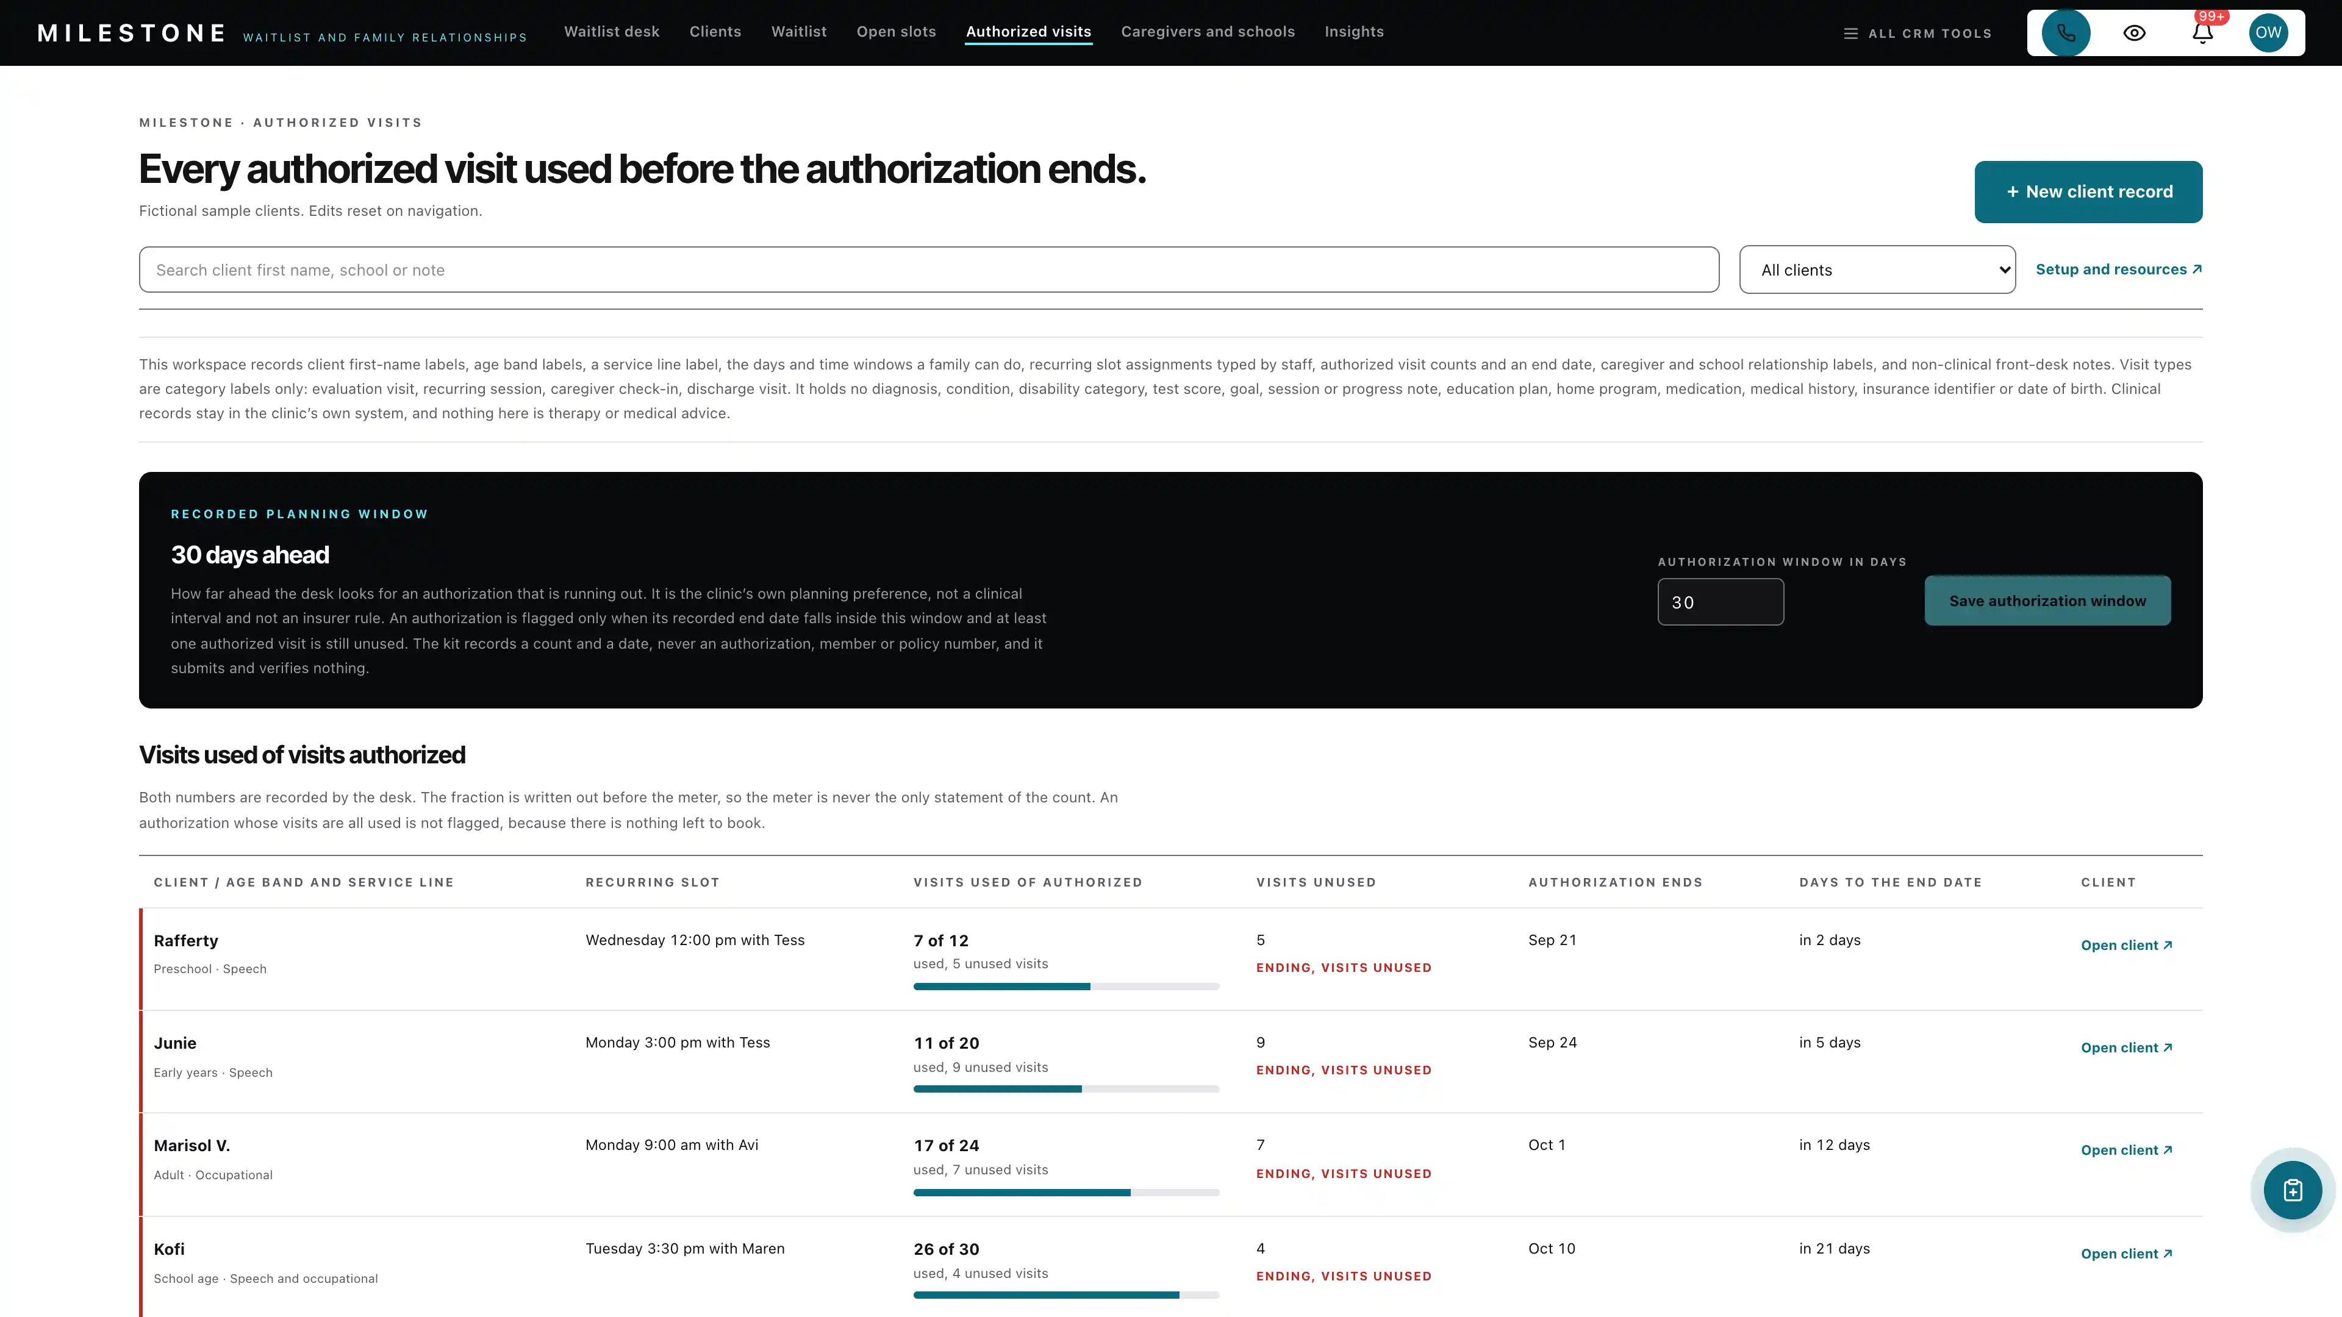Click the phone call icon
The width and height of the screenshot is (2342, 1317).
[2066, 33]
